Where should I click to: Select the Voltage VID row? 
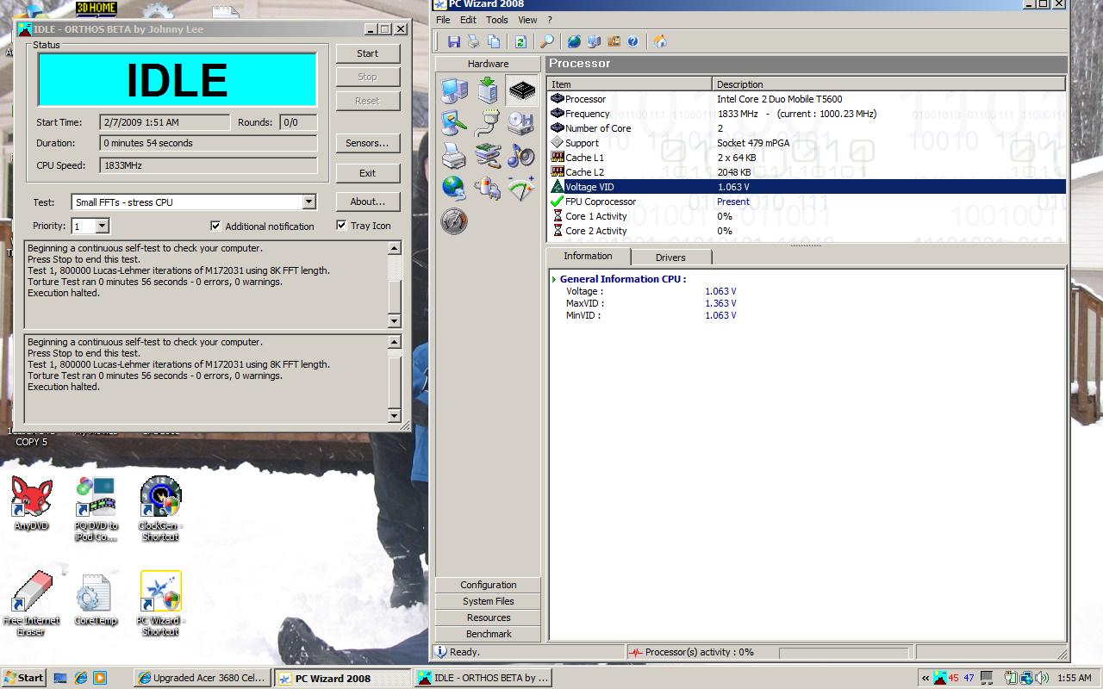coord(807,187)
